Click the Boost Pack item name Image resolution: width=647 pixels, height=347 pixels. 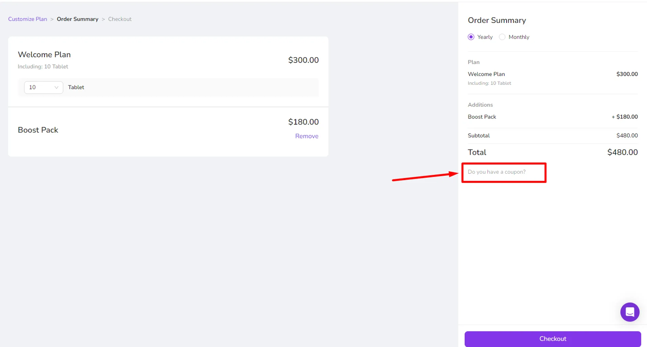pos(38,130)
